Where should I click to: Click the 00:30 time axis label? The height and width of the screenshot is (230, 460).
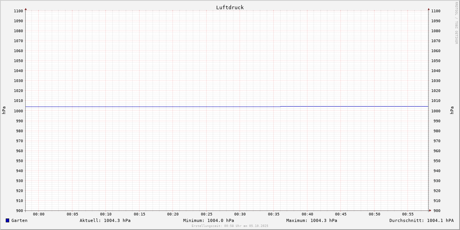coord(240,214)
